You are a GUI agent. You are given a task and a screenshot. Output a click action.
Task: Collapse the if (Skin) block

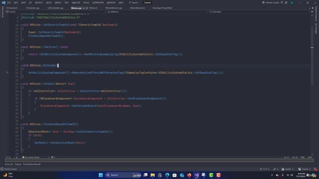point(21,136)
